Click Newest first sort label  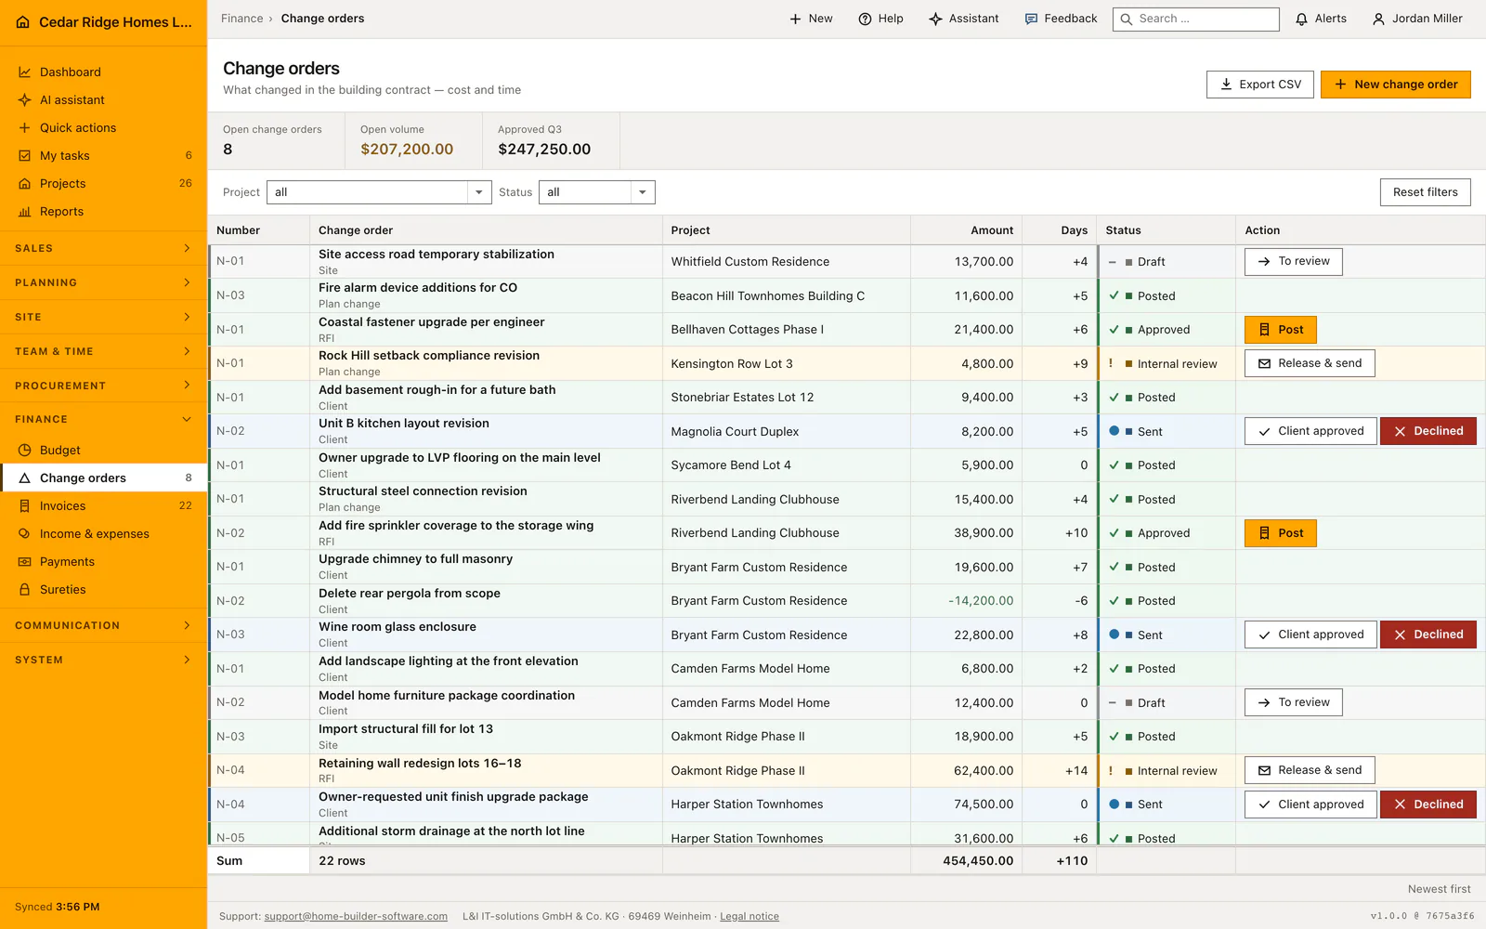1439,889
